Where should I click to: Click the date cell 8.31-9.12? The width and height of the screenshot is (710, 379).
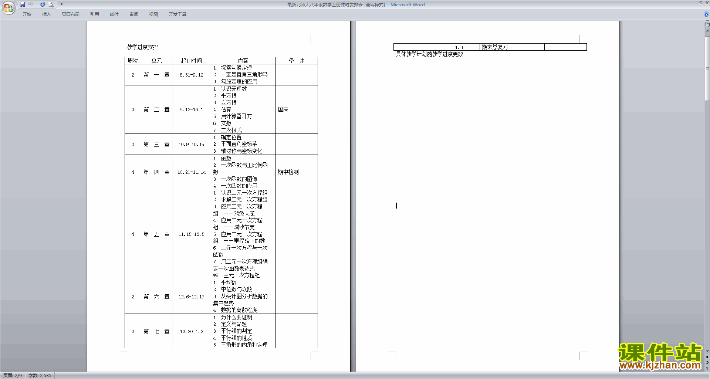click(x=192, y=75)
